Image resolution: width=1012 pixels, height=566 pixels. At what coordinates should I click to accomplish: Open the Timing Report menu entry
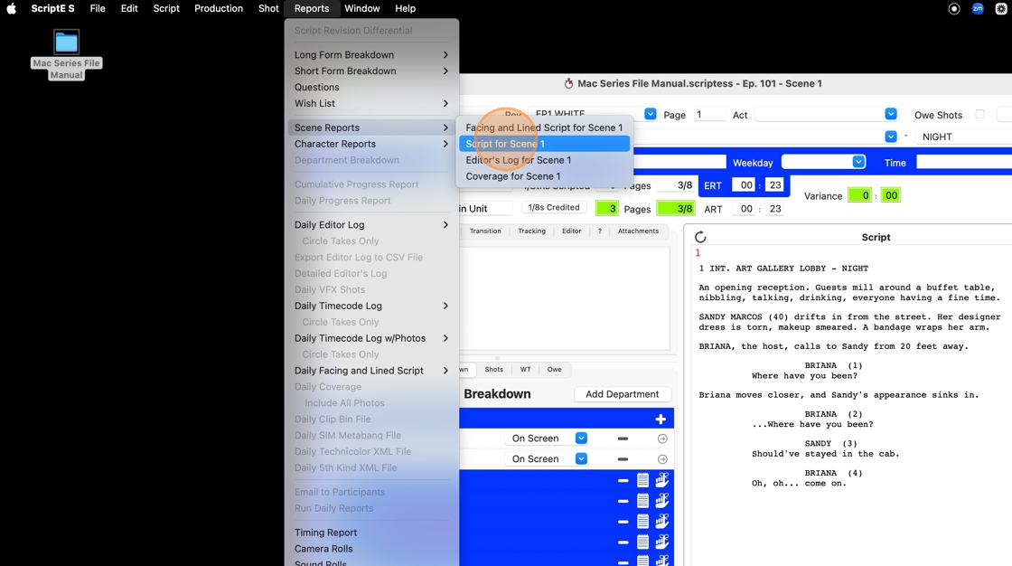325,533
